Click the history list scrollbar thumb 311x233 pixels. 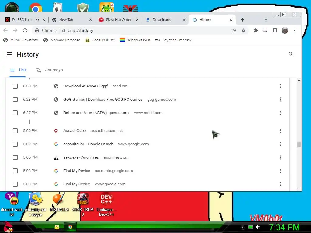(x=299, y=144)
